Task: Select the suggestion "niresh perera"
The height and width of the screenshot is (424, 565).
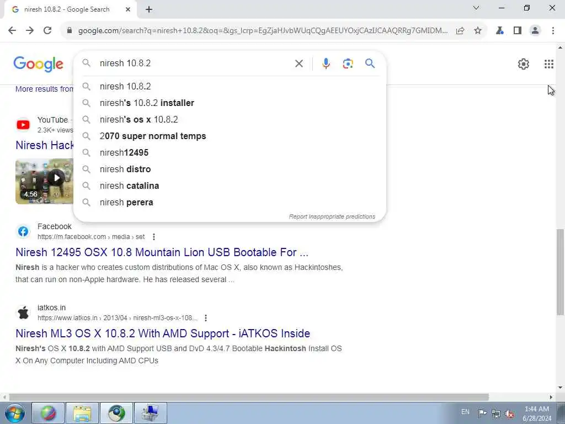Action: coord(230,203)
